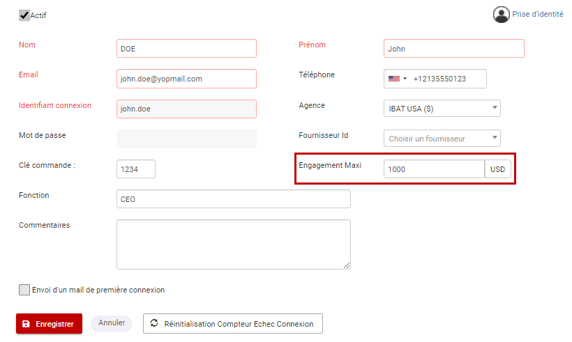Enable Envoi d'un mail de première connexion
The width and height of the screenshot is (572, 342).
coord(24,290)
